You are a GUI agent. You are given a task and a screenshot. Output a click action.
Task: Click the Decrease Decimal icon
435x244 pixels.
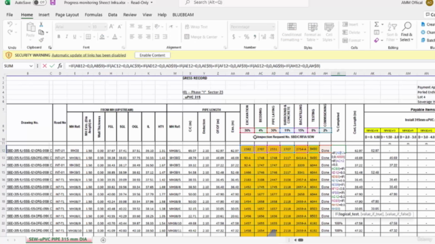272,37
